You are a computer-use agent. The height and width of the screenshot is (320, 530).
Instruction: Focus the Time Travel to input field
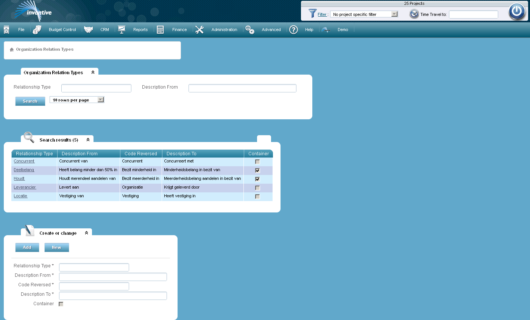point(473,14)
